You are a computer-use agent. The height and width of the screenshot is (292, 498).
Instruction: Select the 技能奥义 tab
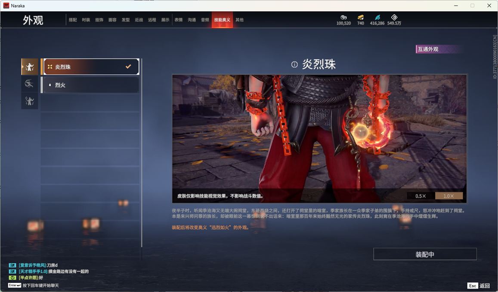(x=223, y=20)
